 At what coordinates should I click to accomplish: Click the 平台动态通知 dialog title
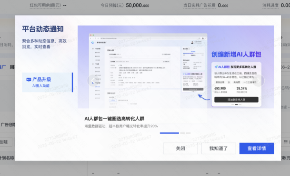coord(43,29)
